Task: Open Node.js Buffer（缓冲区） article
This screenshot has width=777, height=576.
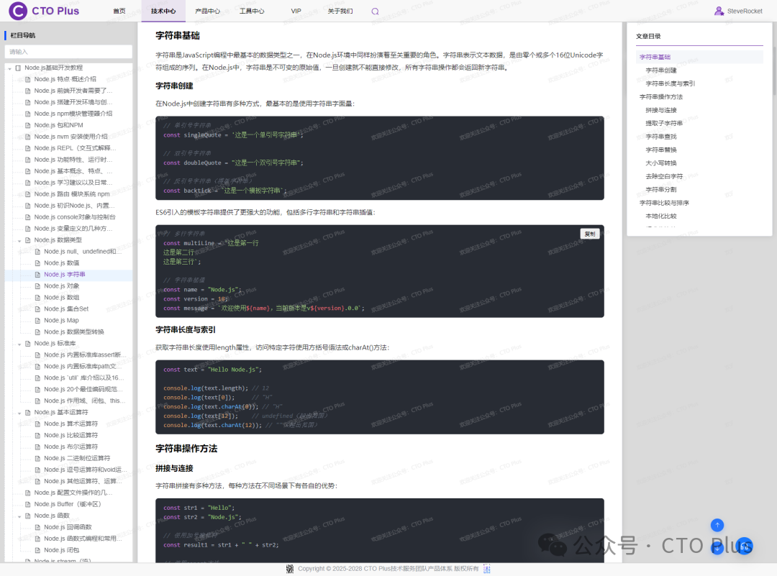Action: click(68, 504)
